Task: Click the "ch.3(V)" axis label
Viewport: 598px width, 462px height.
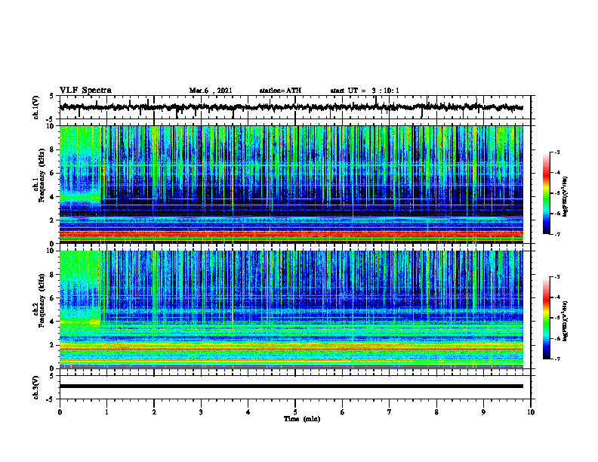Action: [x=35, y=387]
